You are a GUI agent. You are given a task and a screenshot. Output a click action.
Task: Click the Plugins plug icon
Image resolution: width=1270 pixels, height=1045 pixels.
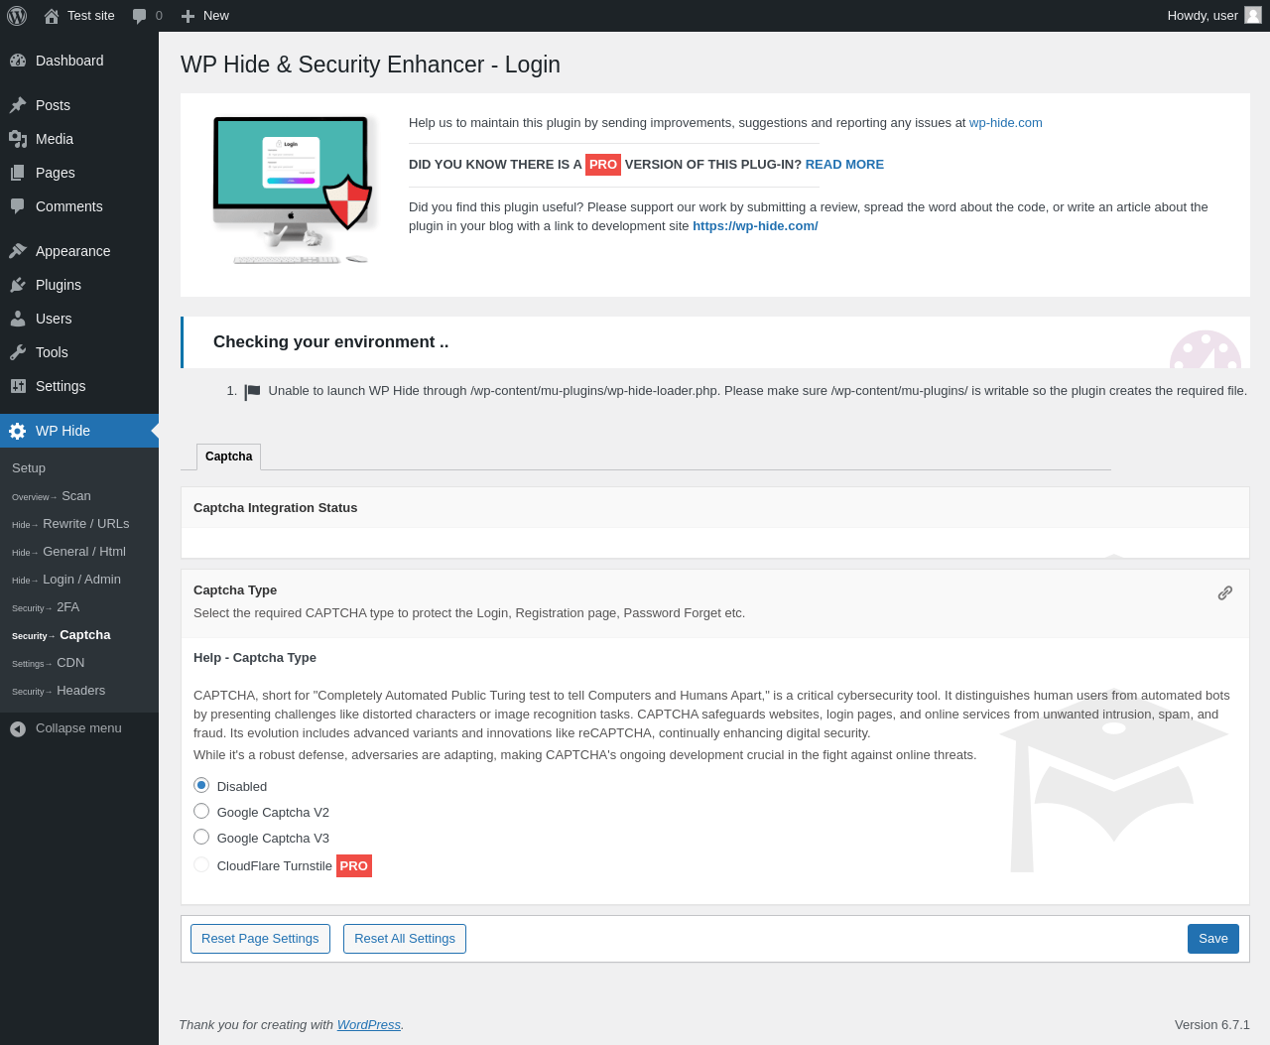pos(18,285)
